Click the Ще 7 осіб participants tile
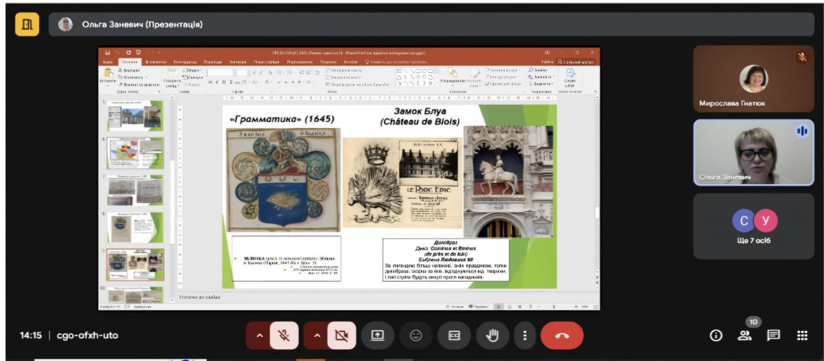This screenshot has height=361, width=824. point(754,226)
